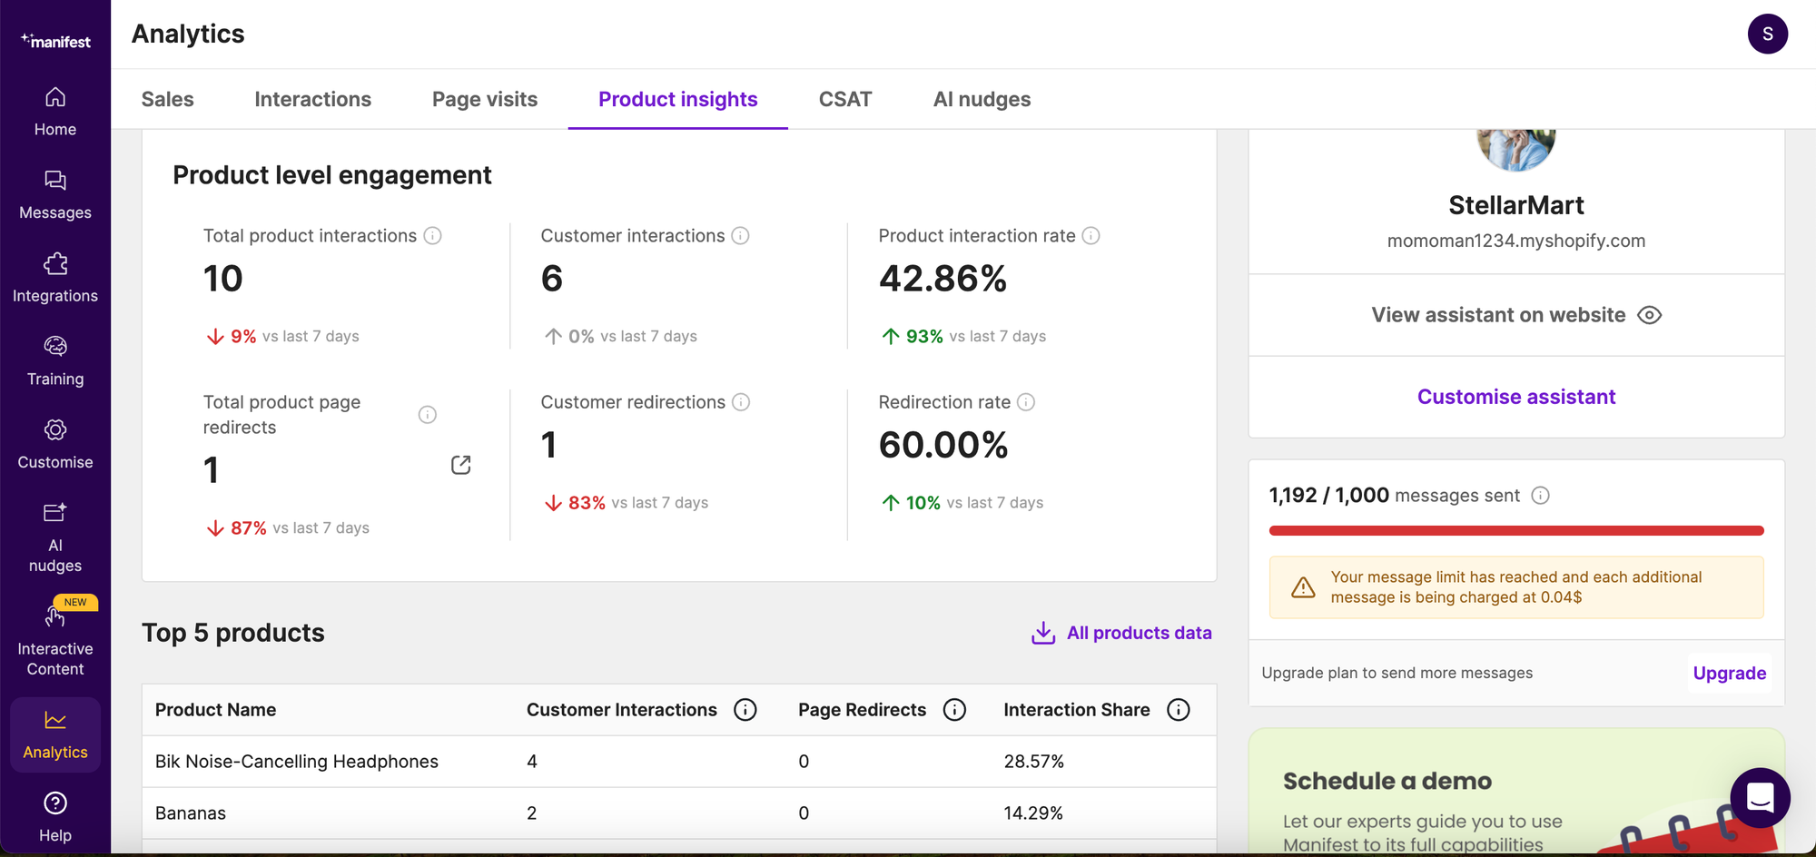Switch to the Sales tab
This screenshot has height=857, width=1816.
167,99
